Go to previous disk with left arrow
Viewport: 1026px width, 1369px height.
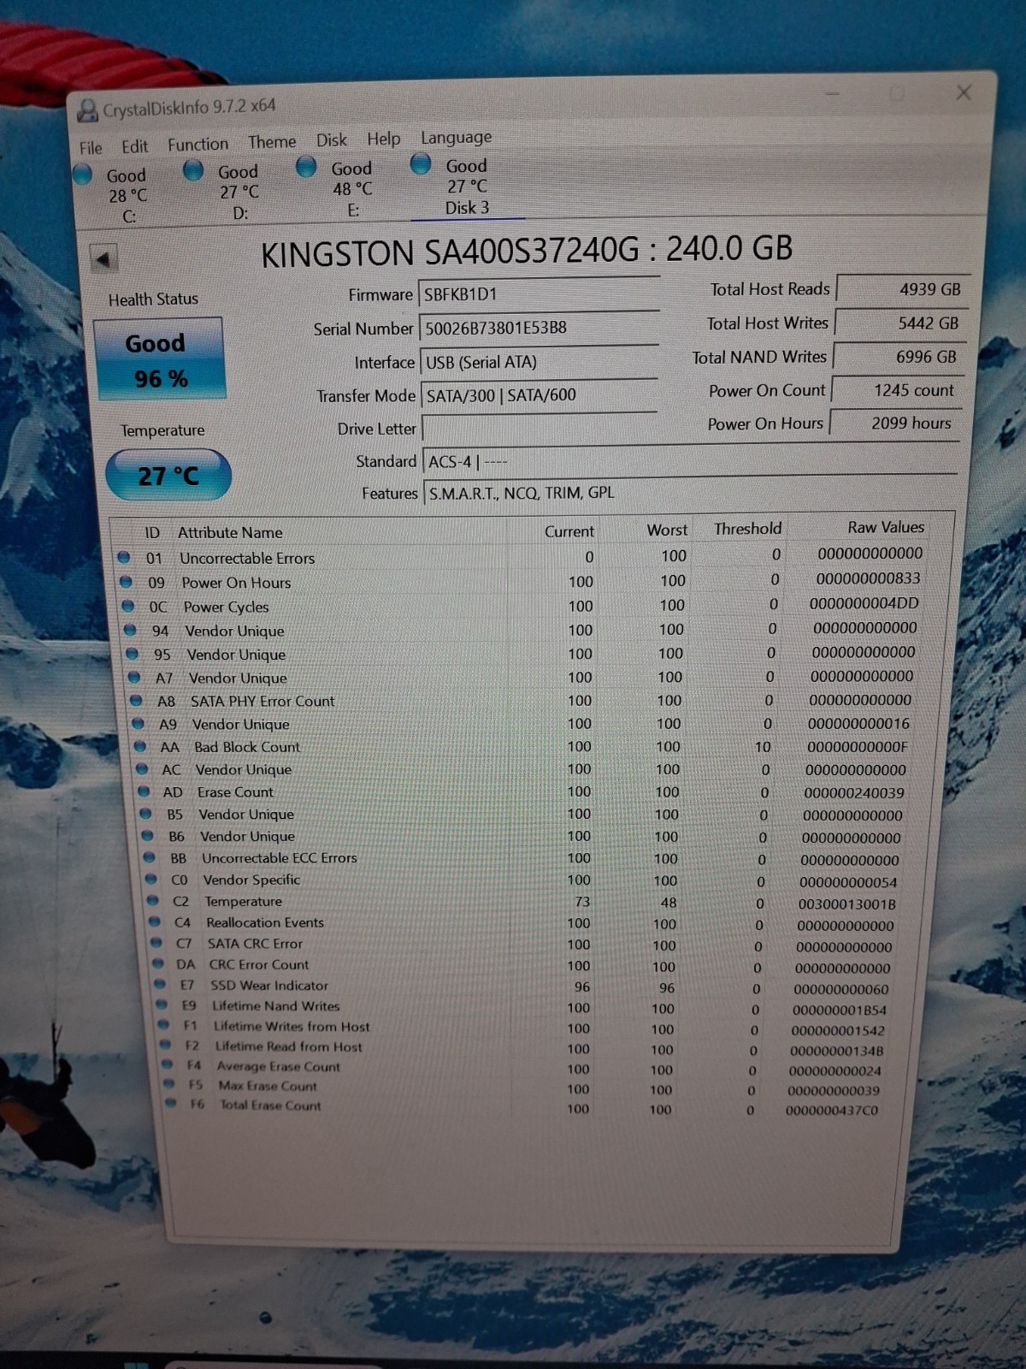[x=103, y=258]
